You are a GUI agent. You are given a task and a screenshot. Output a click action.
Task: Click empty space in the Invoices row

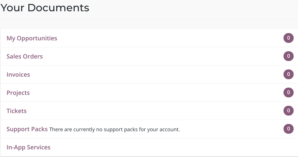152,75
